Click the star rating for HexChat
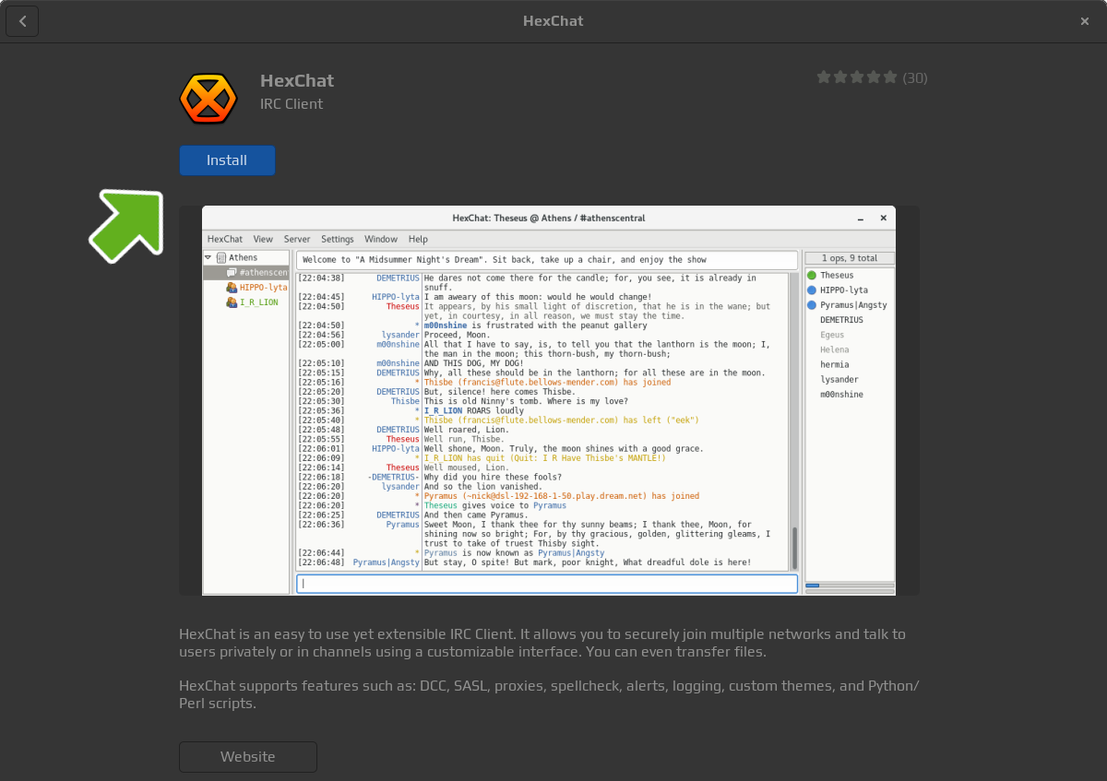 [856, 77]
